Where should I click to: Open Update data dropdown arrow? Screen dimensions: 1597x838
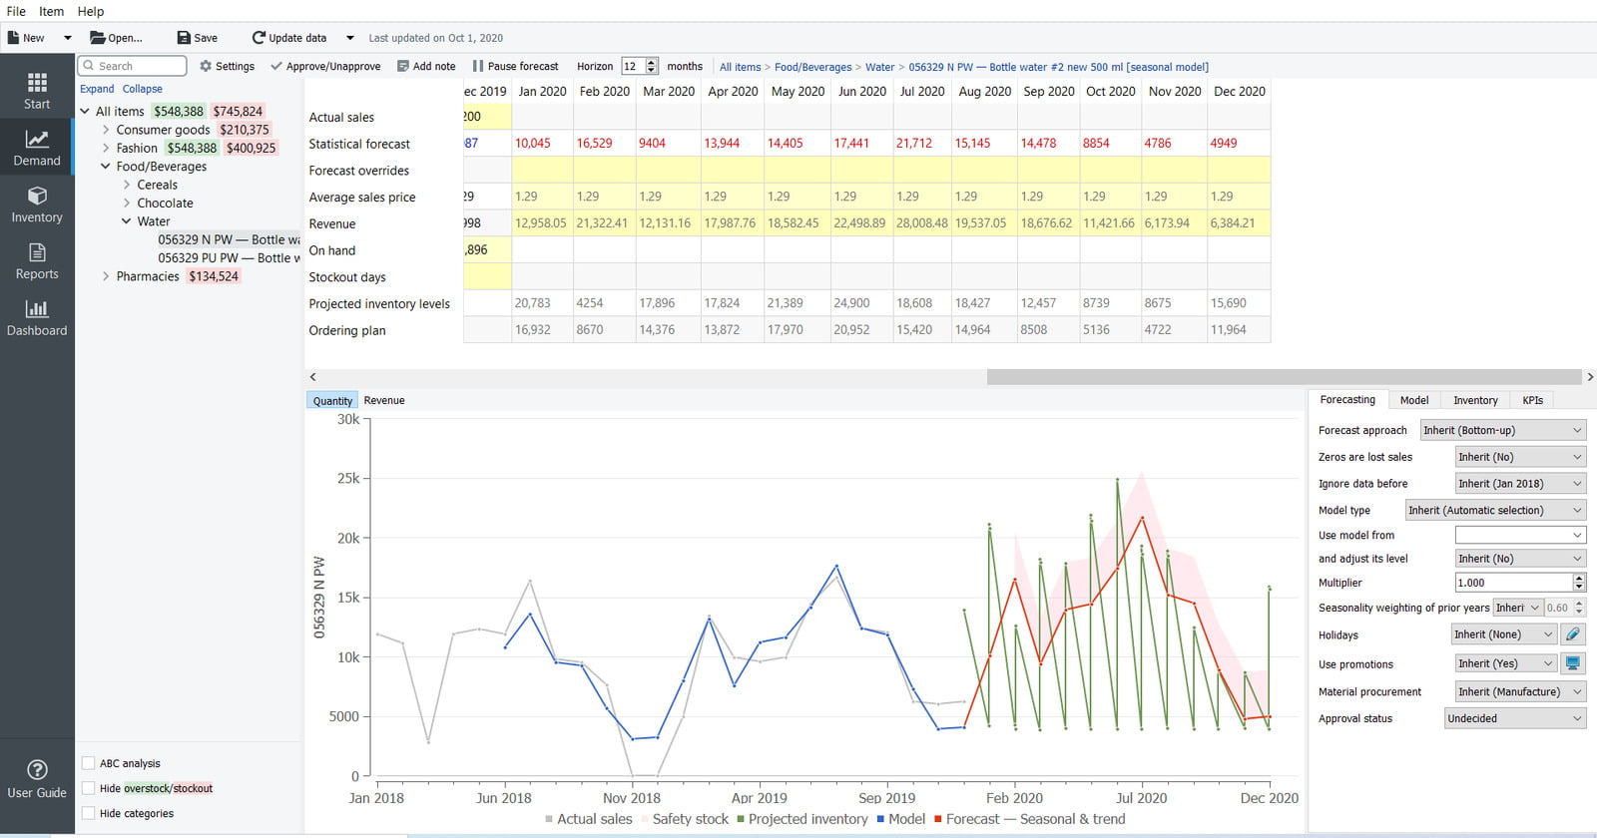[x=350, y=38]
